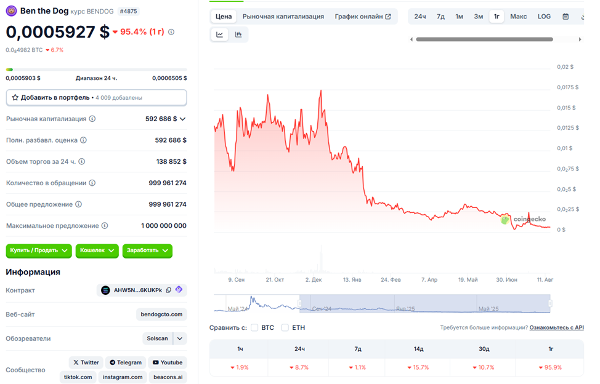The height and width of the screenshot is (384, 600).
Task: Switch to line chart view icon
Action: 220,34
